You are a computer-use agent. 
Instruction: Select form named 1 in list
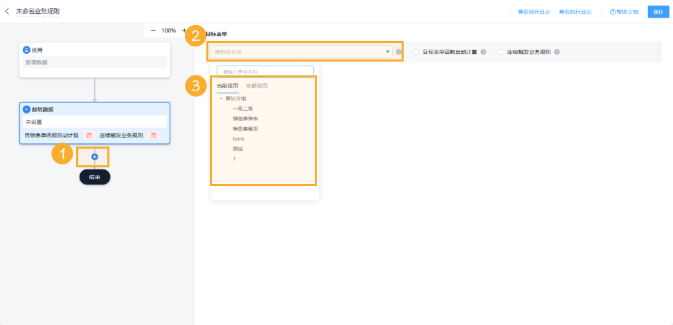point(234,159)
